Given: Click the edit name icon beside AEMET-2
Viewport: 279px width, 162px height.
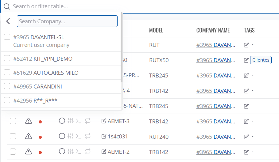Looking at the screenshot, I should click(x=104, y=152).
